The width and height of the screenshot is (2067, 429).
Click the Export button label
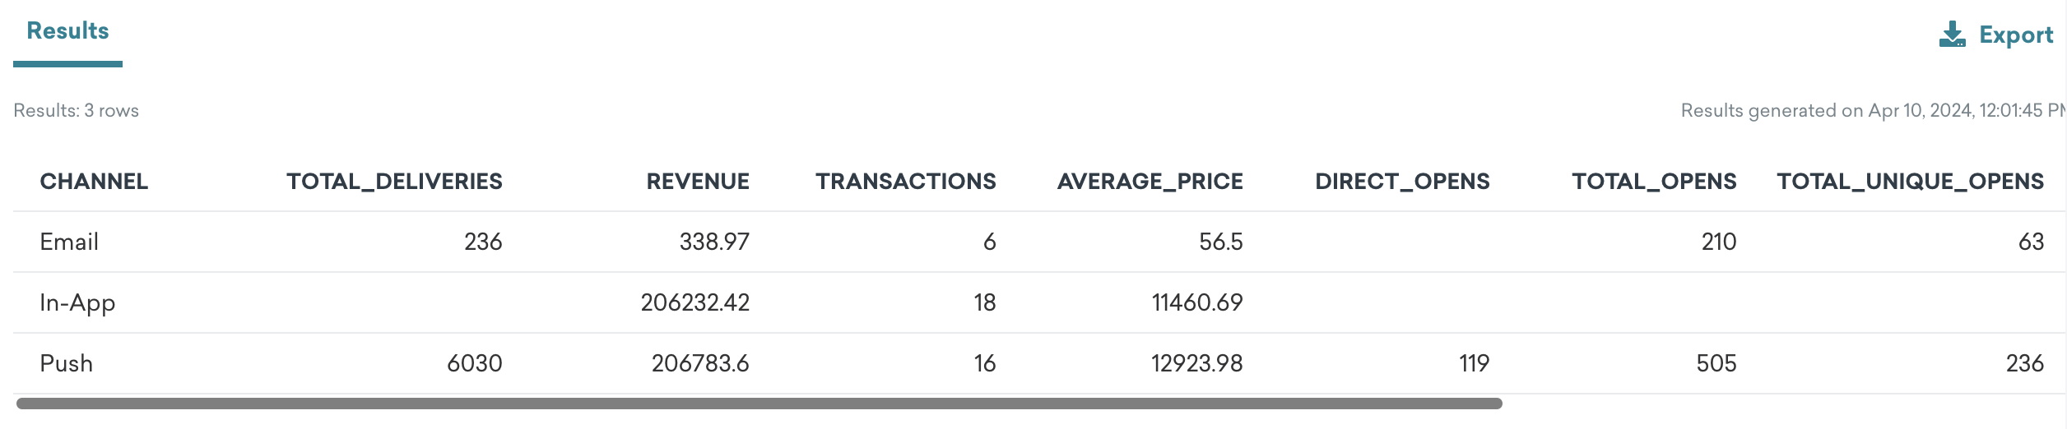point(2016,35)
